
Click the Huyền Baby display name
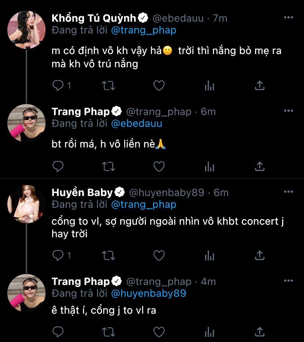pos(82,192)
